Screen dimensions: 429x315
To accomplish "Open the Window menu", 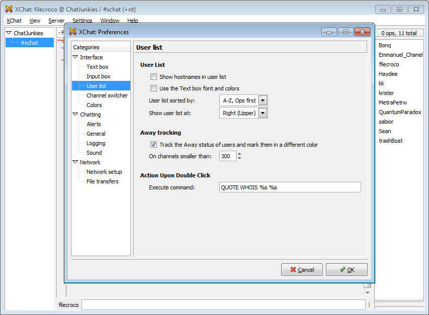I will pyautogui.click(x=110, y=21).
